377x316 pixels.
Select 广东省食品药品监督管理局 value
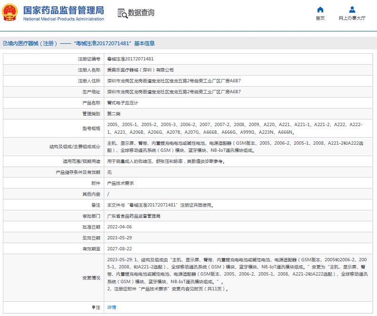(x=134, y=216)
